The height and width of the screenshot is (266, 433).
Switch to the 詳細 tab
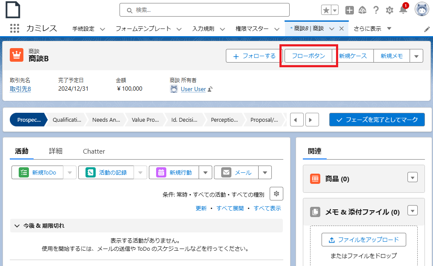[x=56, y=151]
